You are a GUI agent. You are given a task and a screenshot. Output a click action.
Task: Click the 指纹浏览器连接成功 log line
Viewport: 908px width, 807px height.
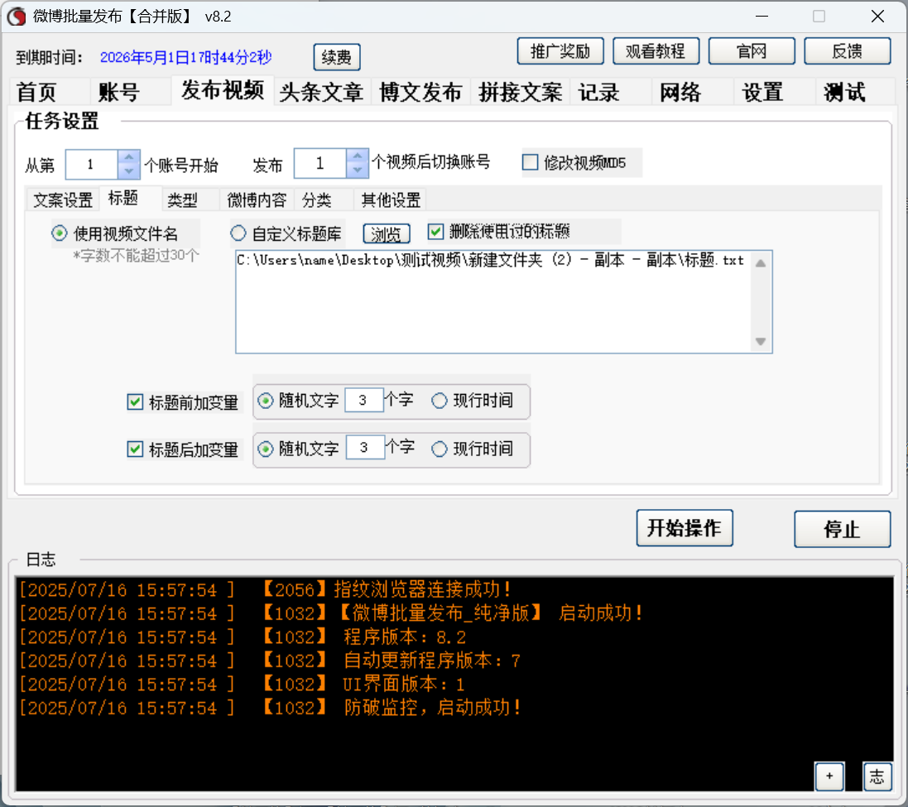point(265,590)
